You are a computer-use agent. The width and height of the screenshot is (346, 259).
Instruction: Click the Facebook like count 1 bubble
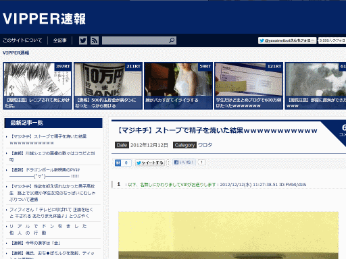pyautogui.click(x=201, y=162)
